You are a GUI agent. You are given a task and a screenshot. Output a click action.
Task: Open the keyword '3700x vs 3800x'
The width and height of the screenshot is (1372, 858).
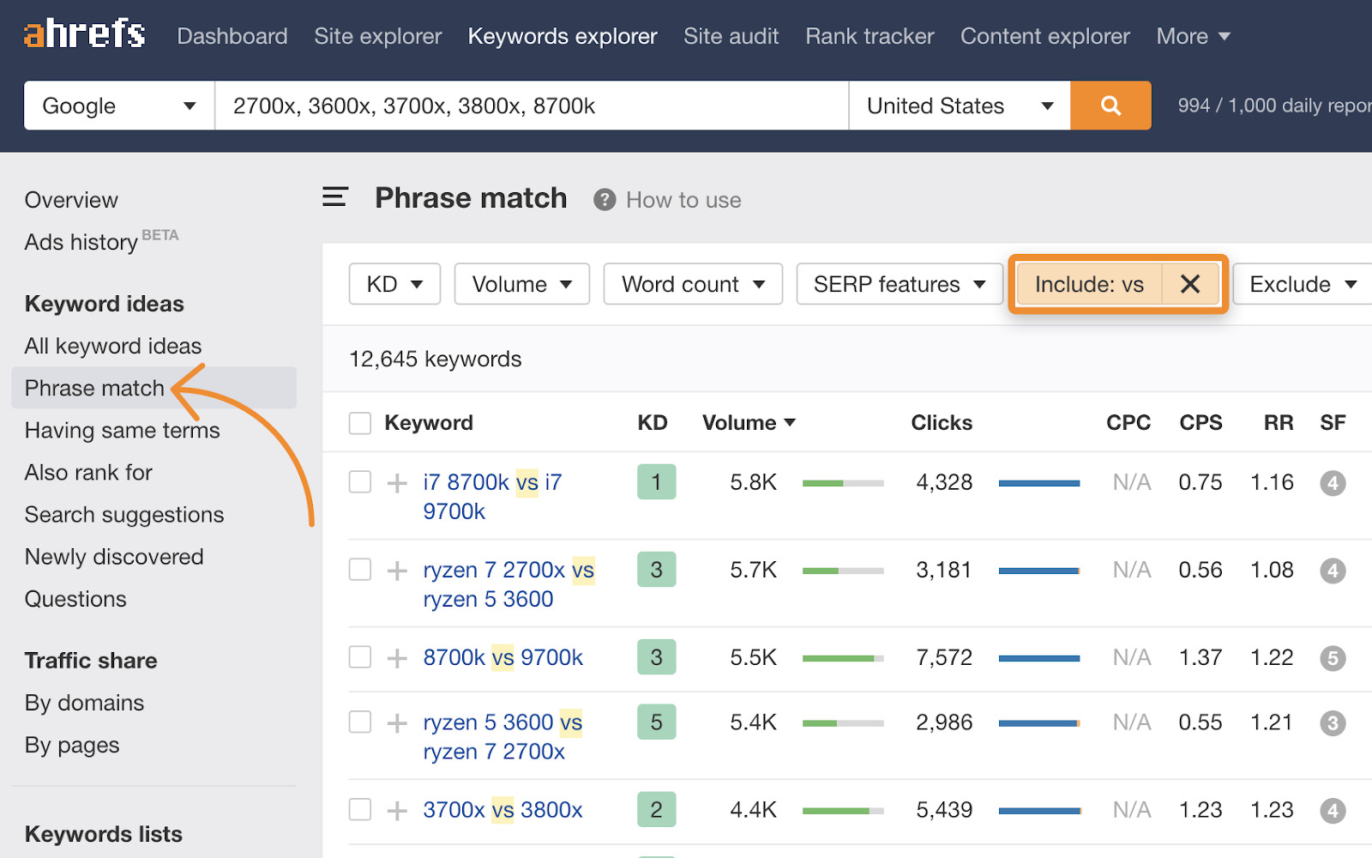[502, 808]
